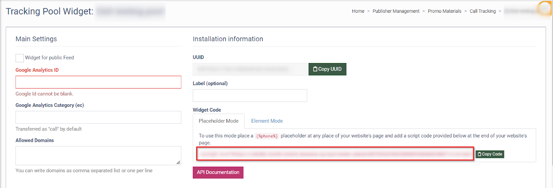
Task: Click the blurred breadcrumb after Call Tracking
Action: tap(520, 11)
